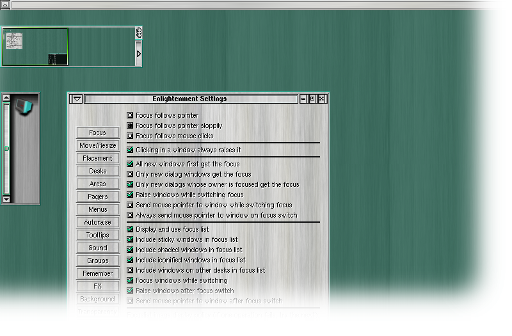Iconify the Enlightenment Settings window
This screenshot has height=336, width=512.
click(303, 99)
